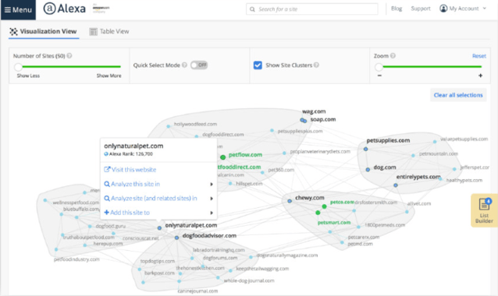The width and height of the screenshot is (498, 296).
Task: Switch to Table View tab
Action: point(109,31)
